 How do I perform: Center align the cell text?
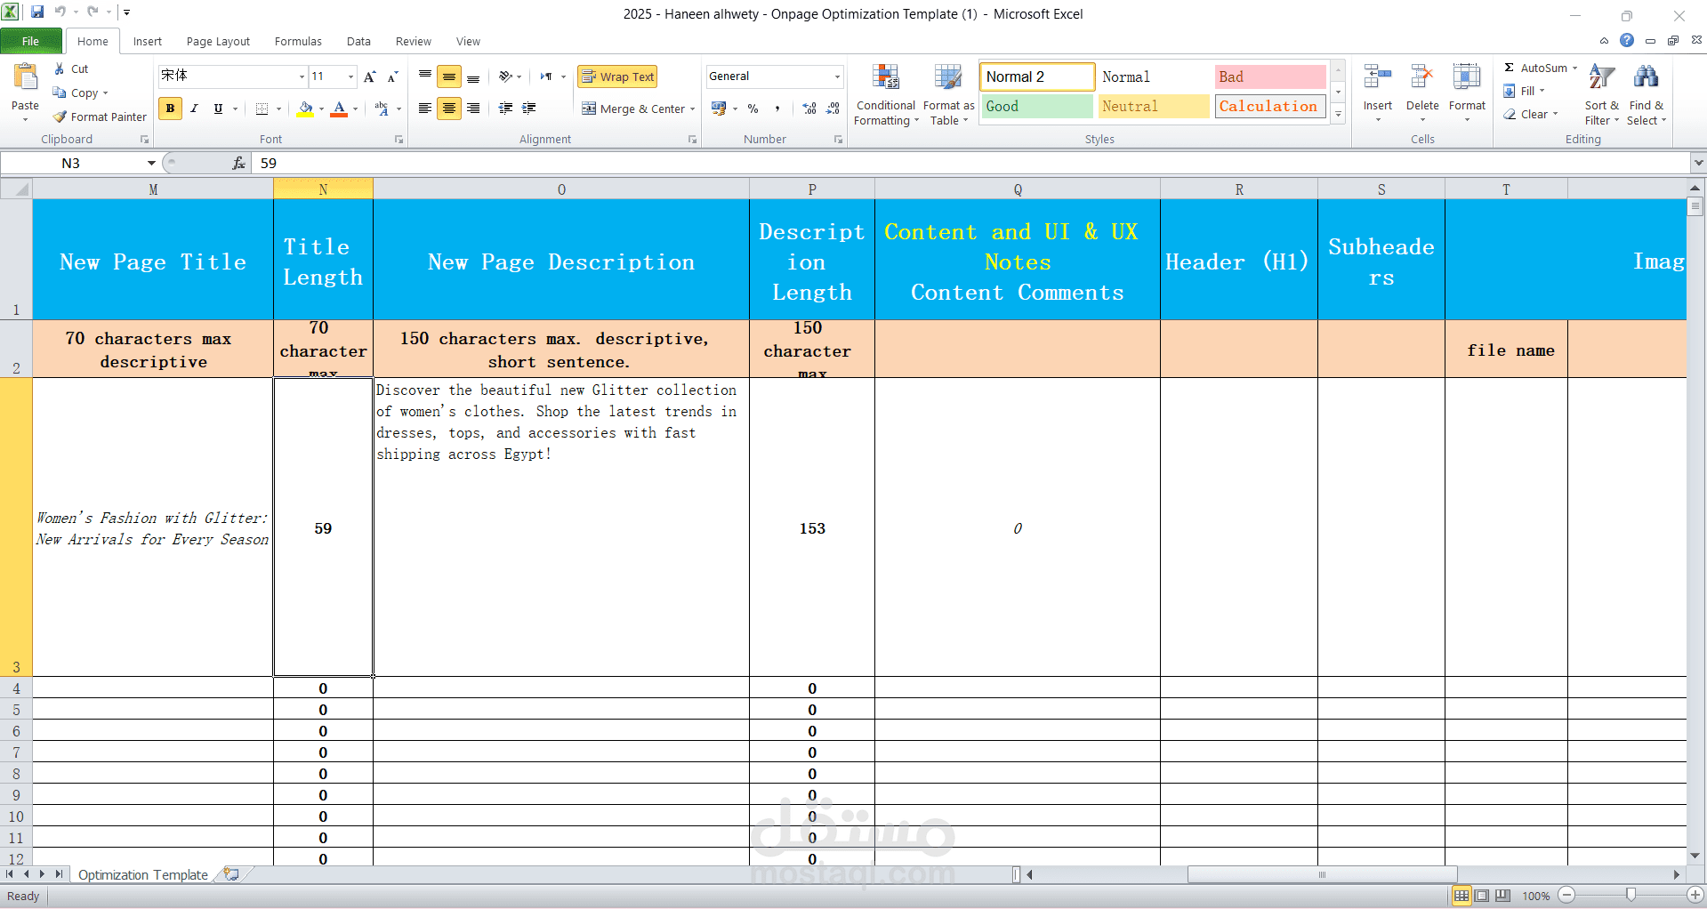pos(449,109)
